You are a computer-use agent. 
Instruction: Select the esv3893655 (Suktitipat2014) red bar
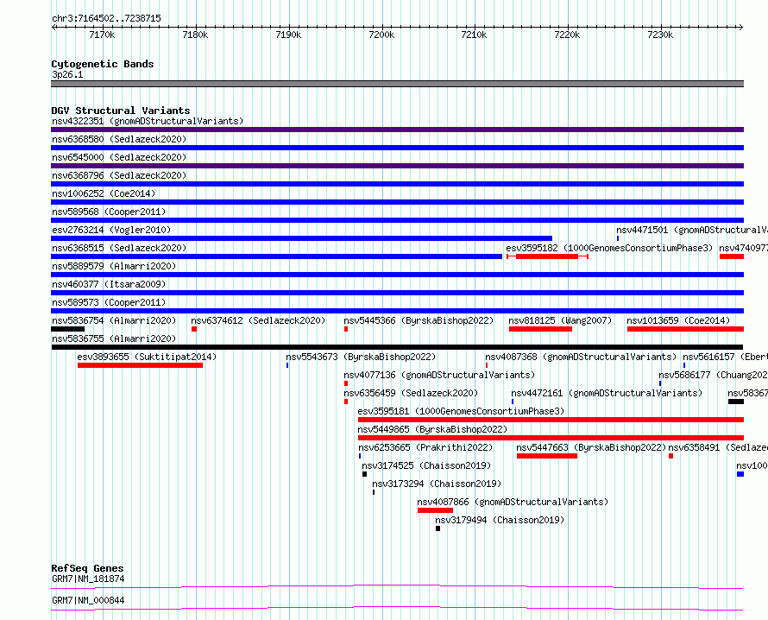click(140, 365)
